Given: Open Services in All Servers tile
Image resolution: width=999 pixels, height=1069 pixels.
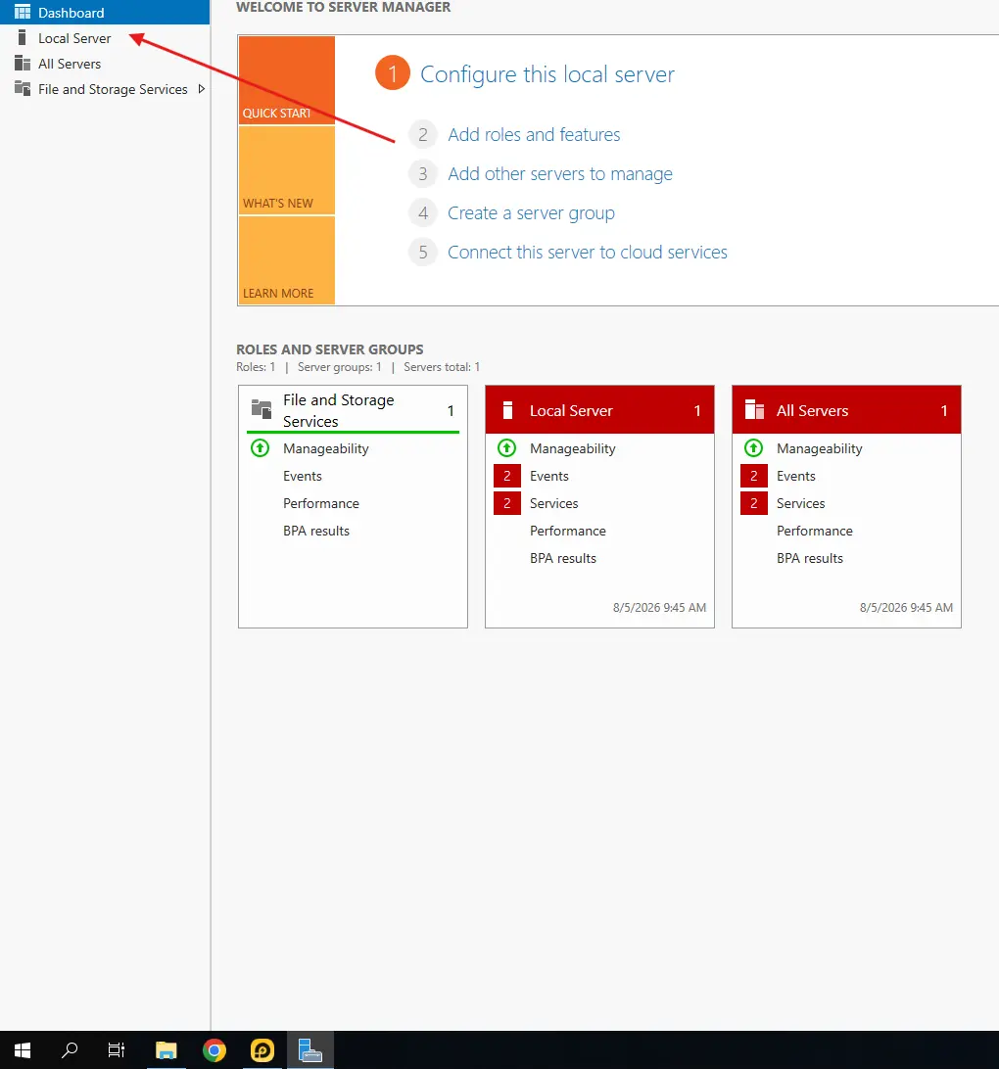Looking at the screenshot, I should 800,503.
